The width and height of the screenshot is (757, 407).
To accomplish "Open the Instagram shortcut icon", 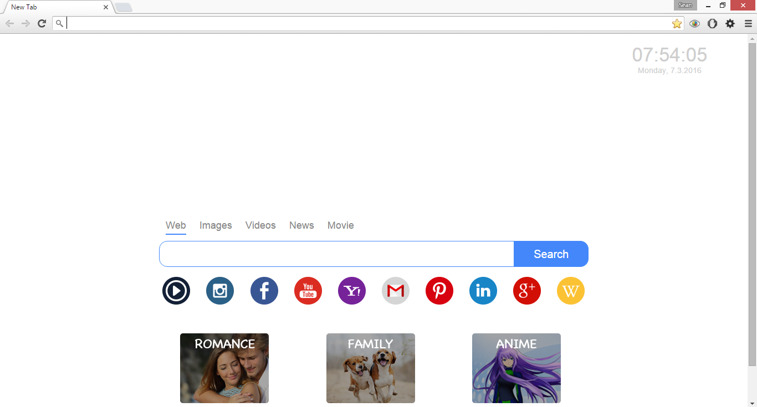I will click(220, 291).
